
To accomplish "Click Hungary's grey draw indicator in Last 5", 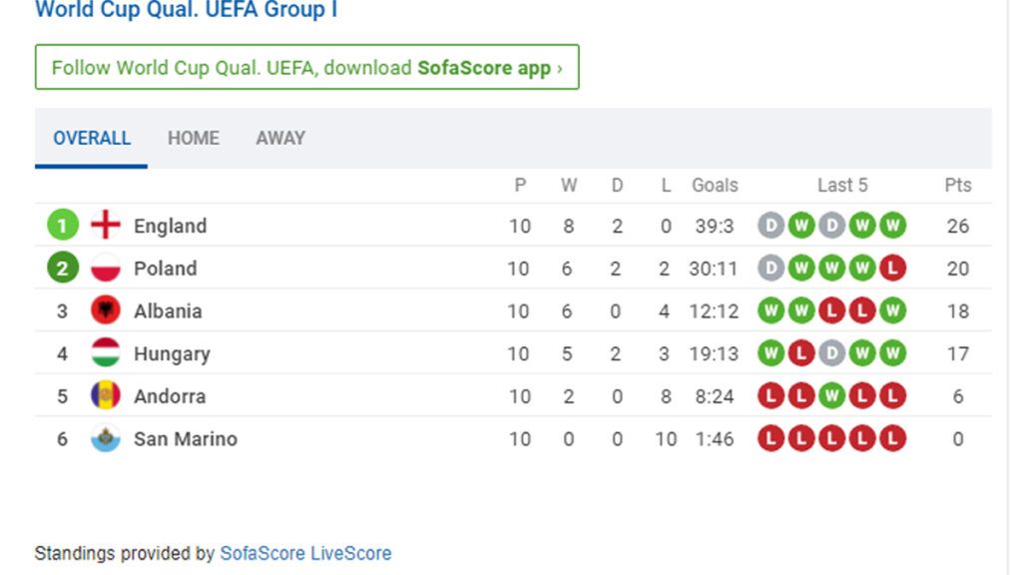I will [x=831, y=353].
